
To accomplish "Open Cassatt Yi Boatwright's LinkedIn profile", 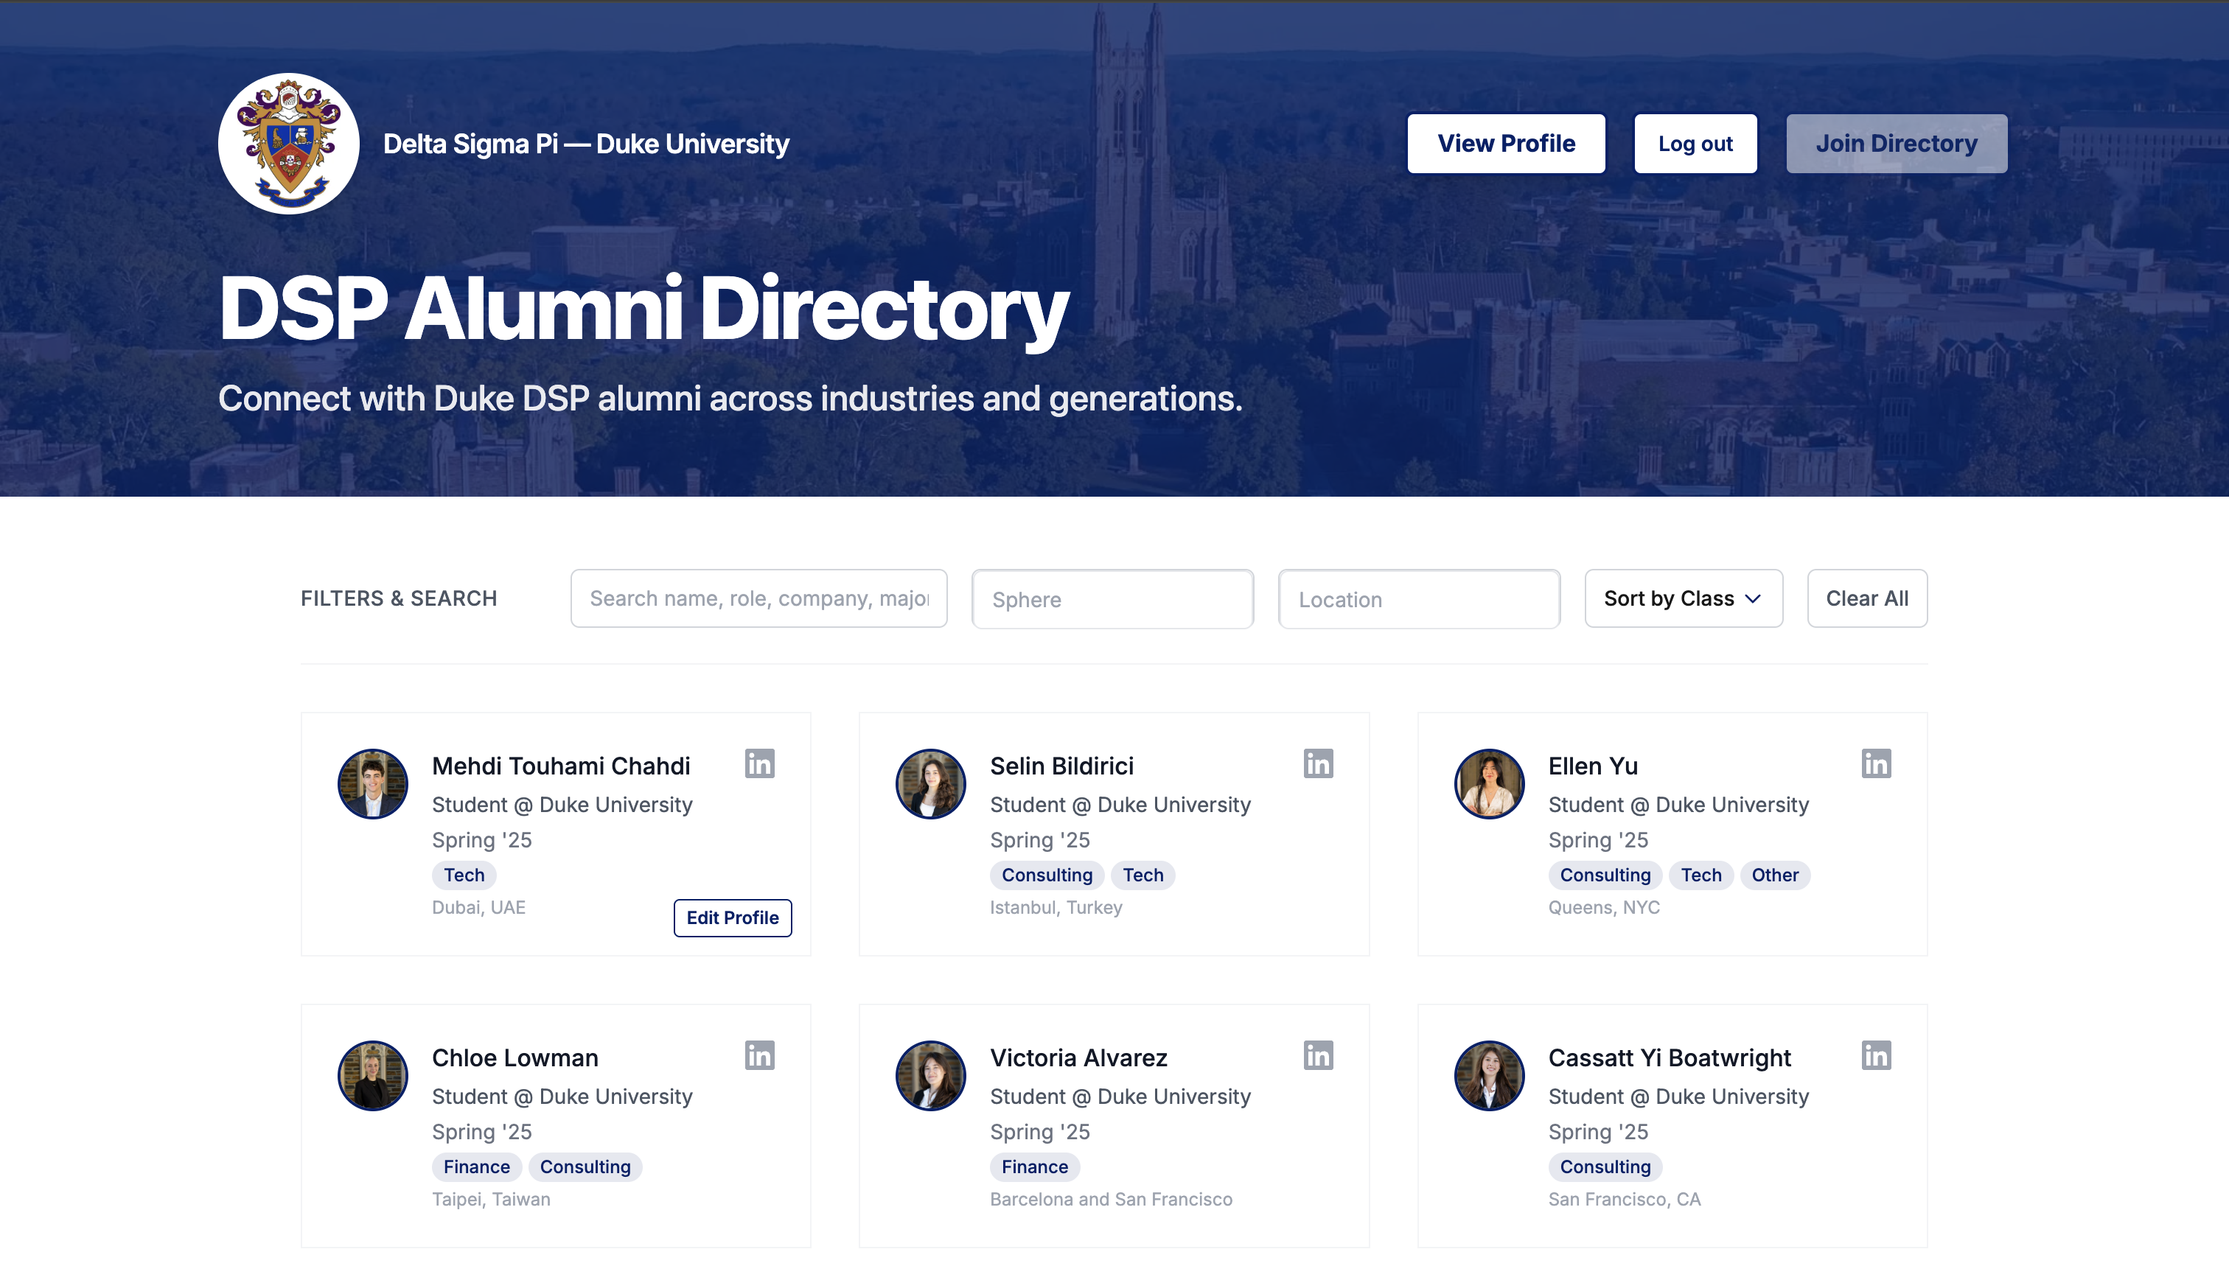I will [x=1875, y=1055].
